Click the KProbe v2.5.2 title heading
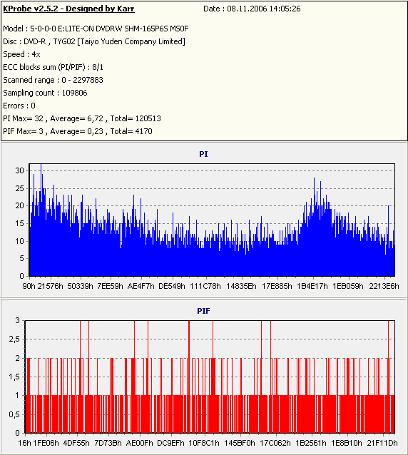 pos(68,9)
